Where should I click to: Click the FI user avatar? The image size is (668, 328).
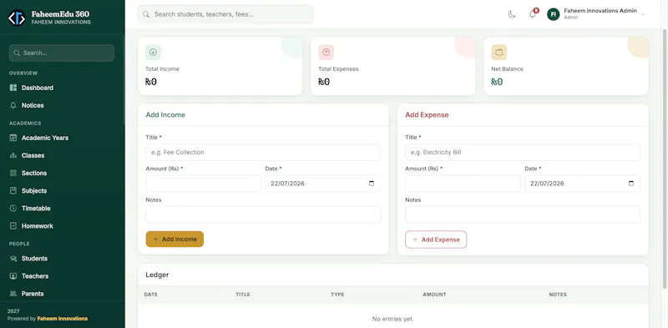coord(553,14)
